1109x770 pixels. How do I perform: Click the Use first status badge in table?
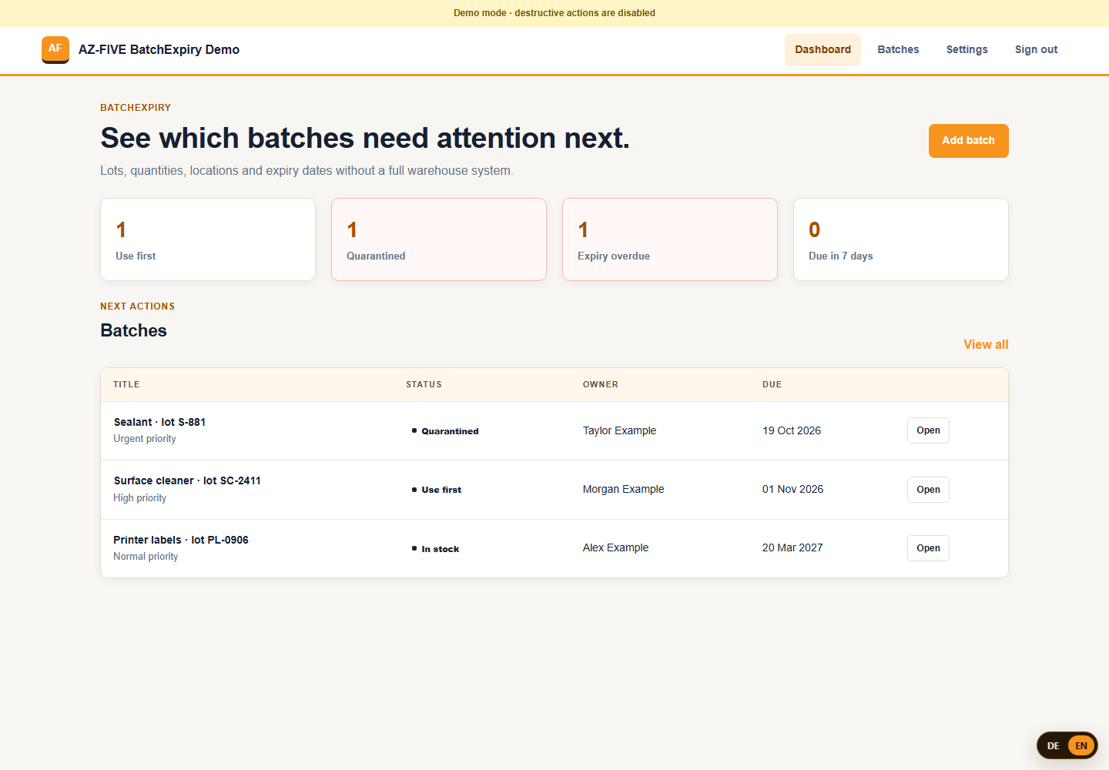click(x=437, y=490)
